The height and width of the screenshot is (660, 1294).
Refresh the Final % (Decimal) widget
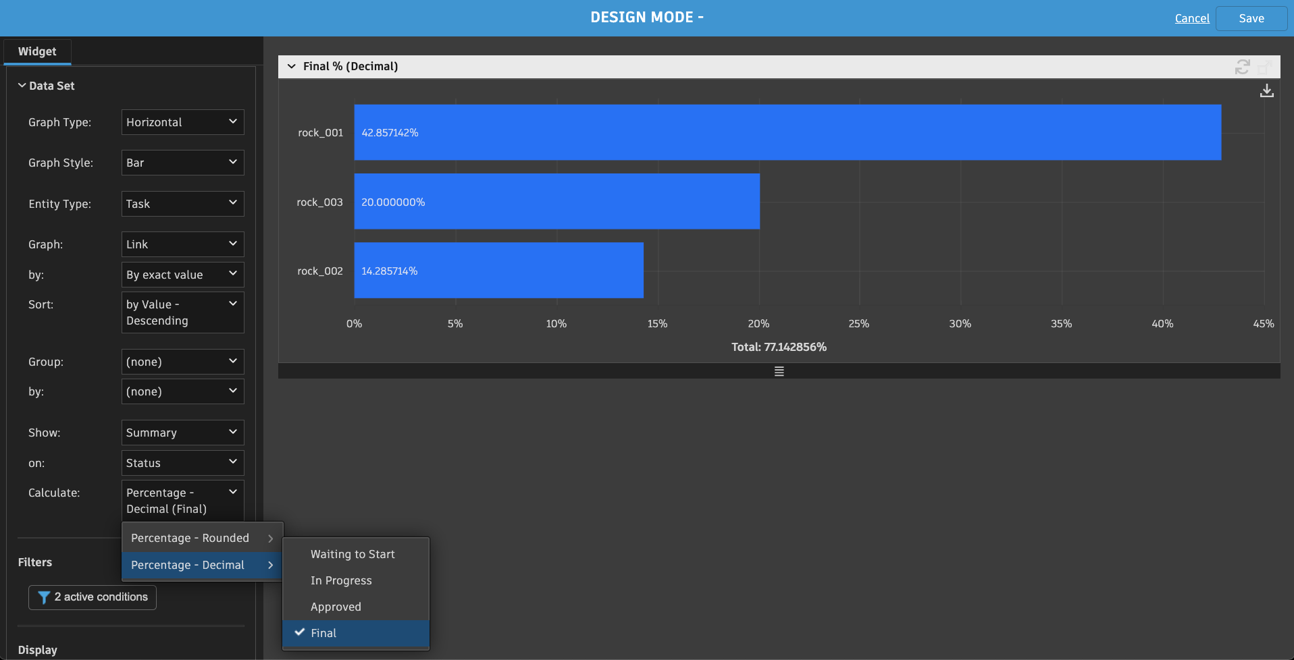click(1243, 67)
